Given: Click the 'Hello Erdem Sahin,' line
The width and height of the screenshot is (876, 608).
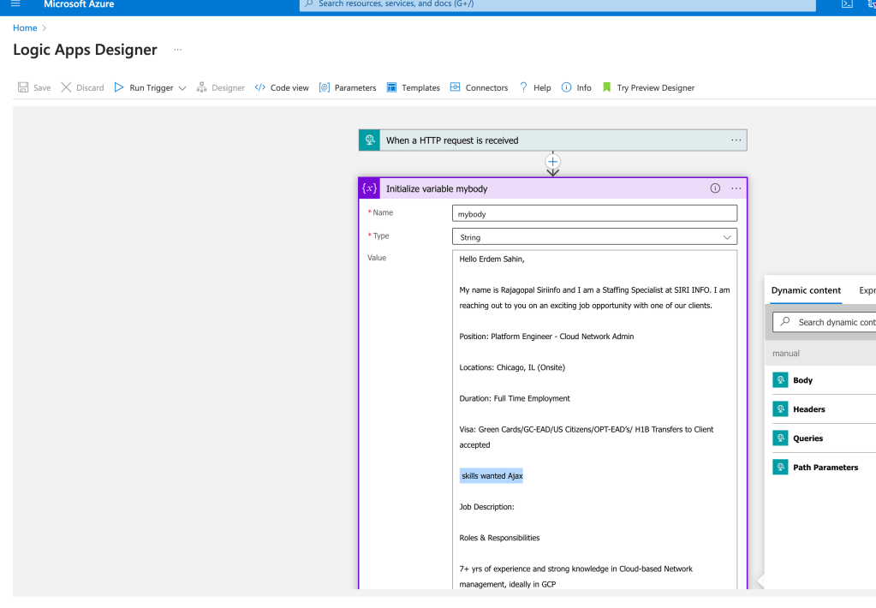Looking at the screenshot, I should click(x=492, y=259).
